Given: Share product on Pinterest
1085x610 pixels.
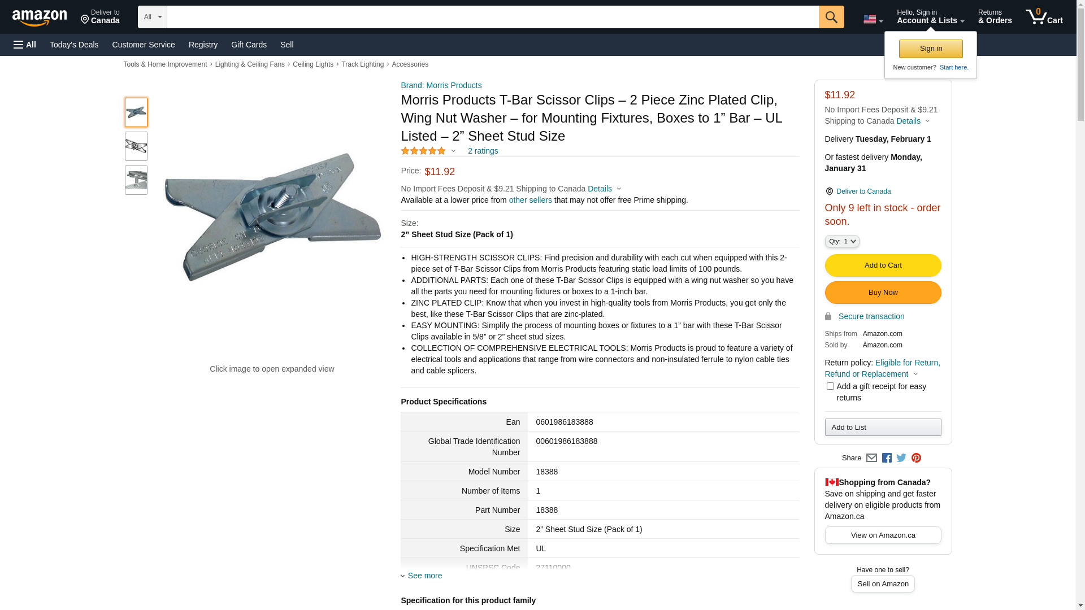Looking at the screenshot, I should pos(916,458).
